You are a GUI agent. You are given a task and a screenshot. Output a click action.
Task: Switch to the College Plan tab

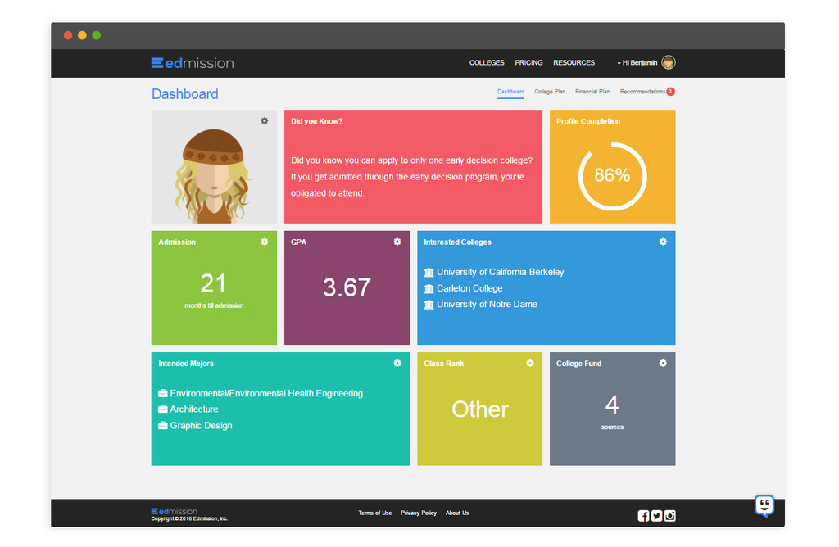pyautogui.click(x=550, y=92)
